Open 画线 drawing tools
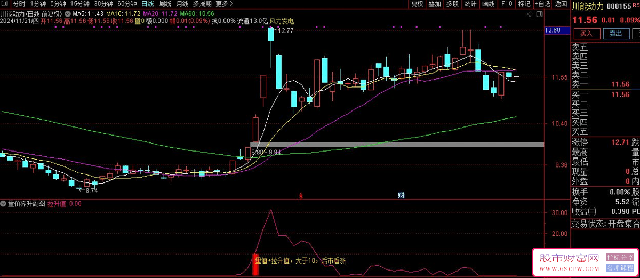Viewport: 640px width, 278px height. 489,4
